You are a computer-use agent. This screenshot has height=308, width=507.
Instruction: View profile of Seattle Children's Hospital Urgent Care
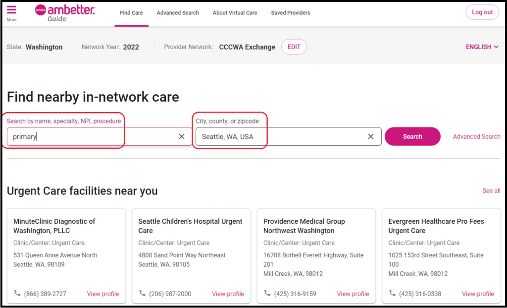[x=228, y=294]
